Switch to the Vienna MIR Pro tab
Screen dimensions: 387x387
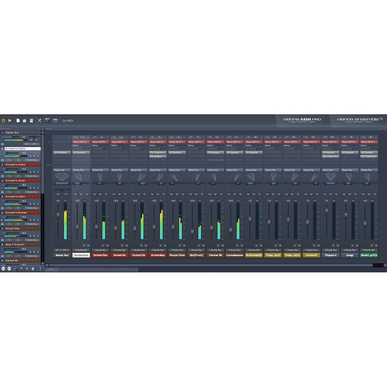pyautogui.click(x=125, y=269)
